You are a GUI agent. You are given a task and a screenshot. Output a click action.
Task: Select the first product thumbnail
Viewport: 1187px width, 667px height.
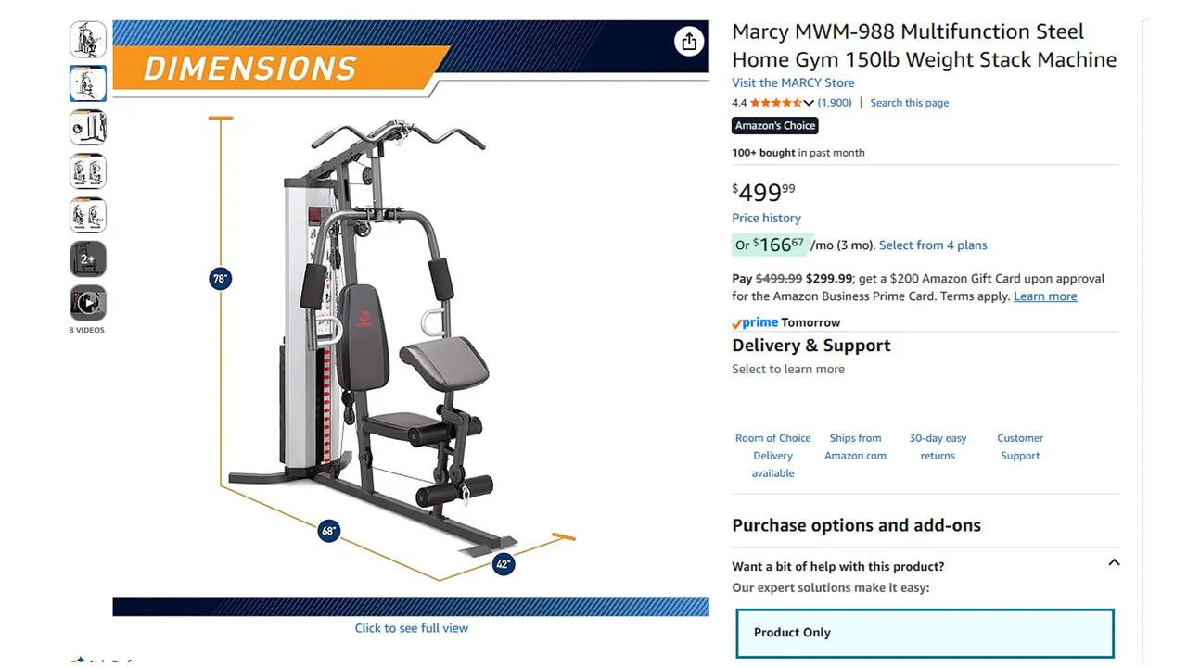tap(88, 40)
